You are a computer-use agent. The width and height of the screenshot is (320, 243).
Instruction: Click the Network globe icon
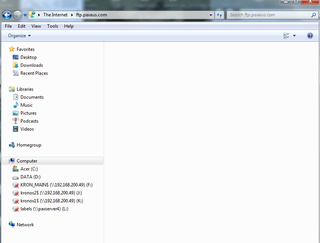[x=12, y=224]
